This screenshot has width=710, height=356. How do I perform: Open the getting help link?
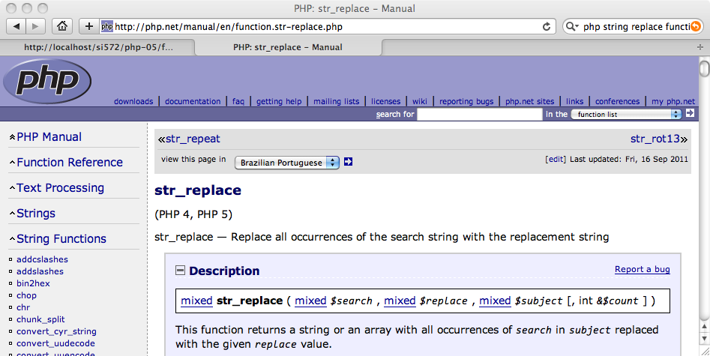click(x=279, y=101)
